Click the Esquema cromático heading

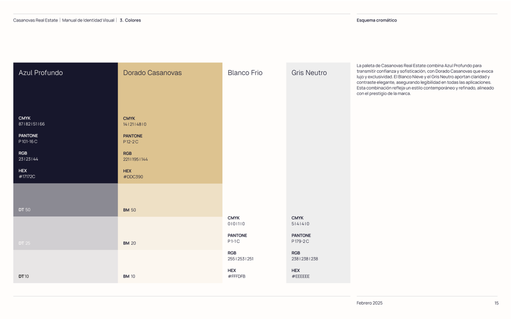[376, 20]
